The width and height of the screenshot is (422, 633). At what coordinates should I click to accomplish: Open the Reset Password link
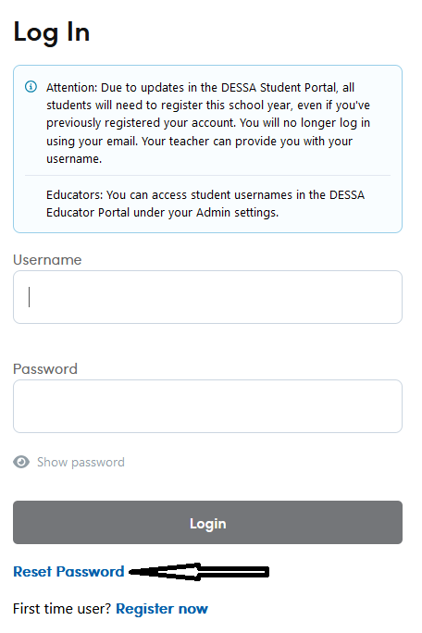(68, 572)
